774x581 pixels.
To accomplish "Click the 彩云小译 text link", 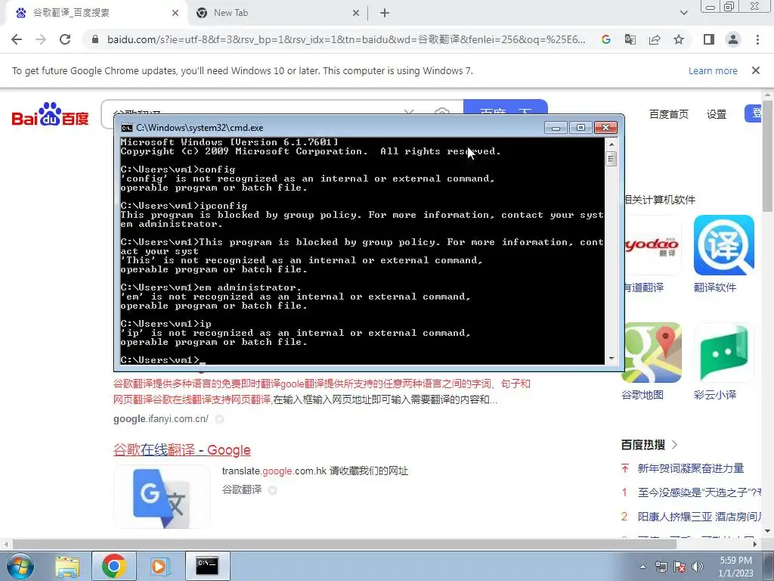I will point(715,395).
